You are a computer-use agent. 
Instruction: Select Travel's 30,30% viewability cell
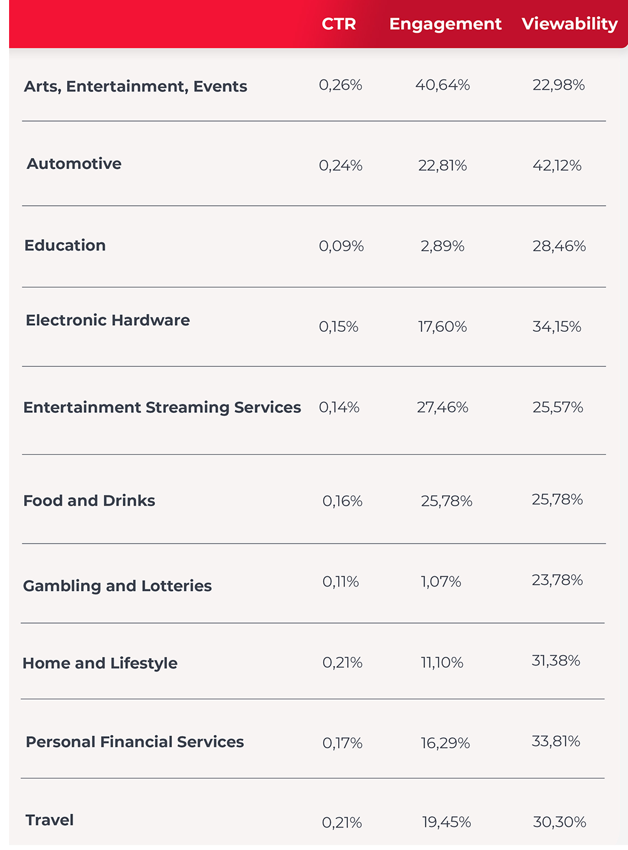559,822
